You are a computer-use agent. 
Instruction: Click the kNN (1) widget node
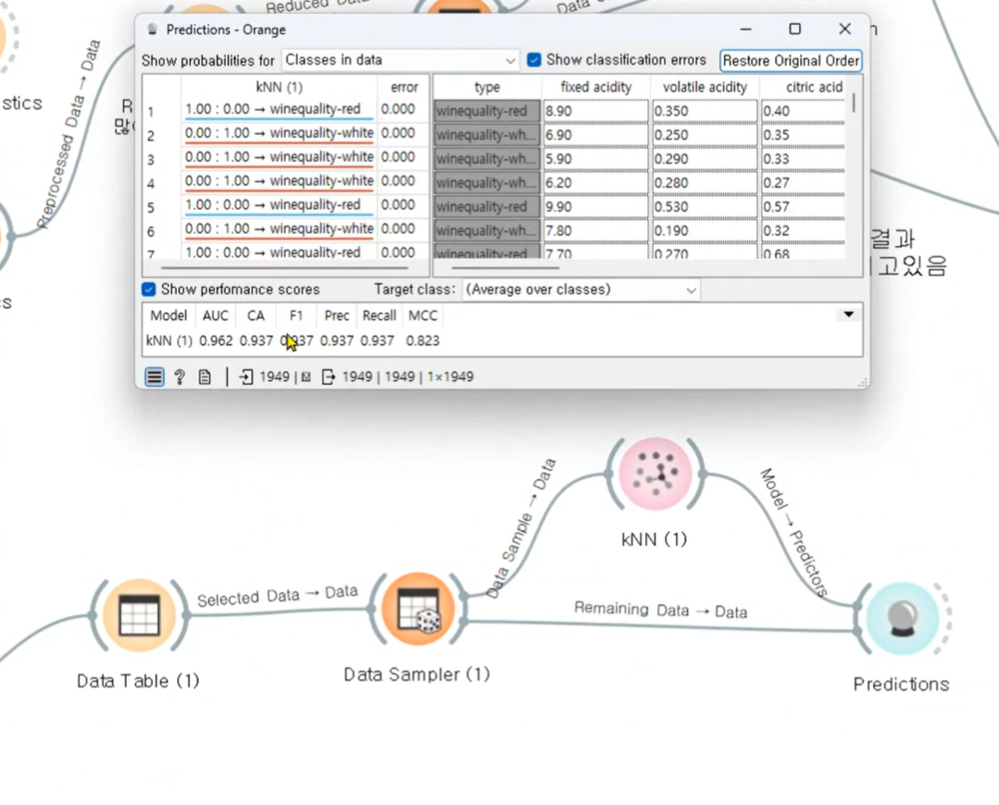[656, 473]
